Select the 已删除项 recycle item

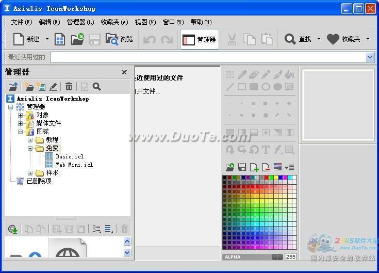(x=39, y=181)
